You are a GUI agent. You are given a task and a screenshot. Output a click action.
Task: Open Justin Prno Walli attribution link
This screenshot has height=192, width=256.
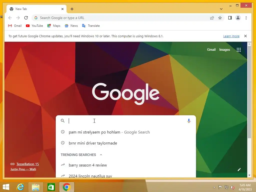click(x=23, y=169)
